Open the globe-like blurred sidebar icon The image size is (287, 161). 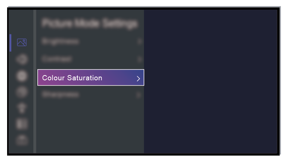(22, 92)
